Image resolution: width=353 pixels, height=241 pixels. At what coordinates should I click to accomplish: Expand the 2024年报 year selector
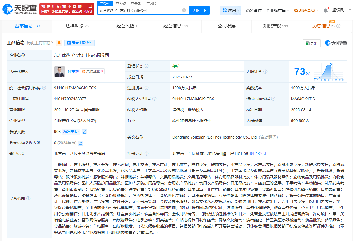tap(71, 132)
